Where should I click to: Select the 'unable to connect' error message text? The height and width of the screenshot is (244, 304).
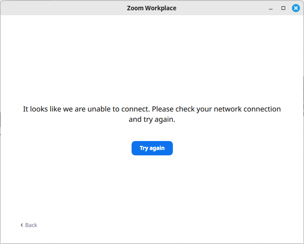(152, 114)
